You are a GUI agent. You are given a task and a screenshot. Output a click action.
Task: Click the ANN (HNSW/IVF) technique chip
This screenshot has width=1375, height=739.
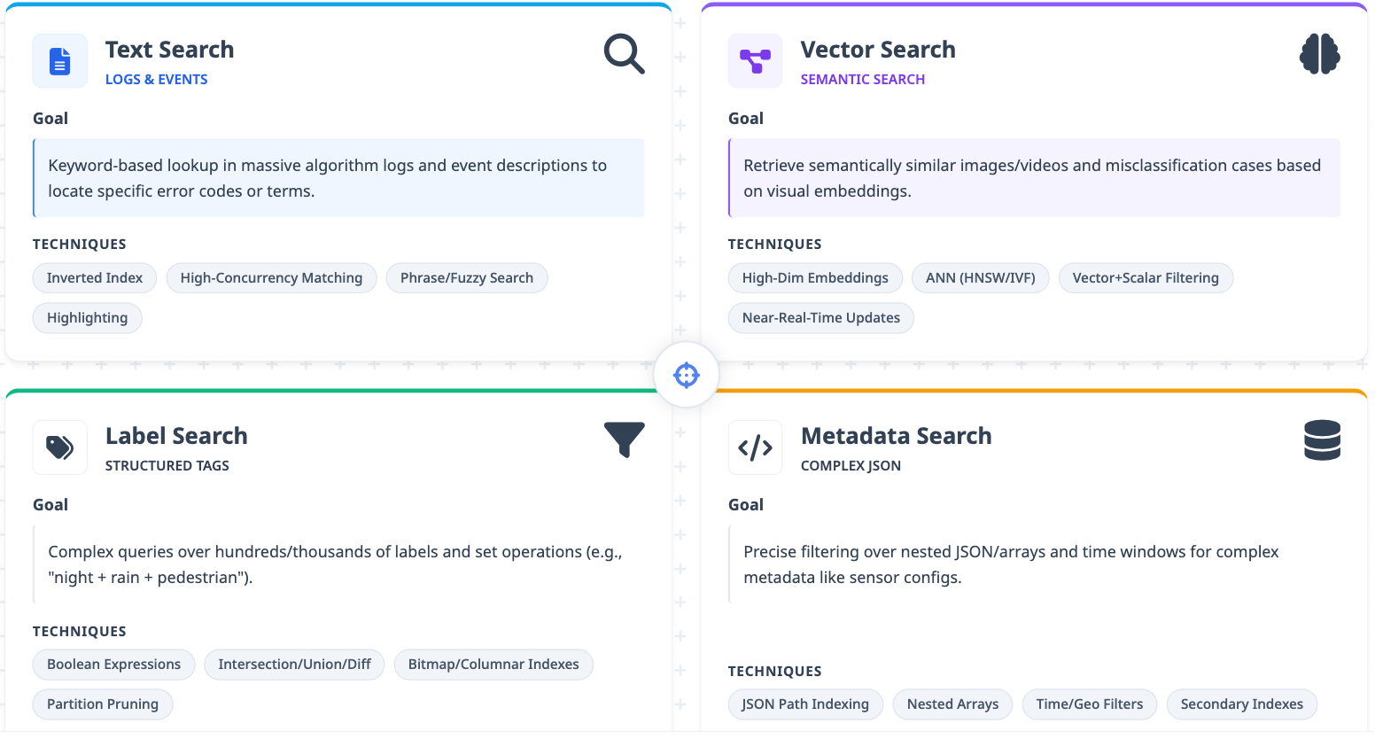pos(980,278)
